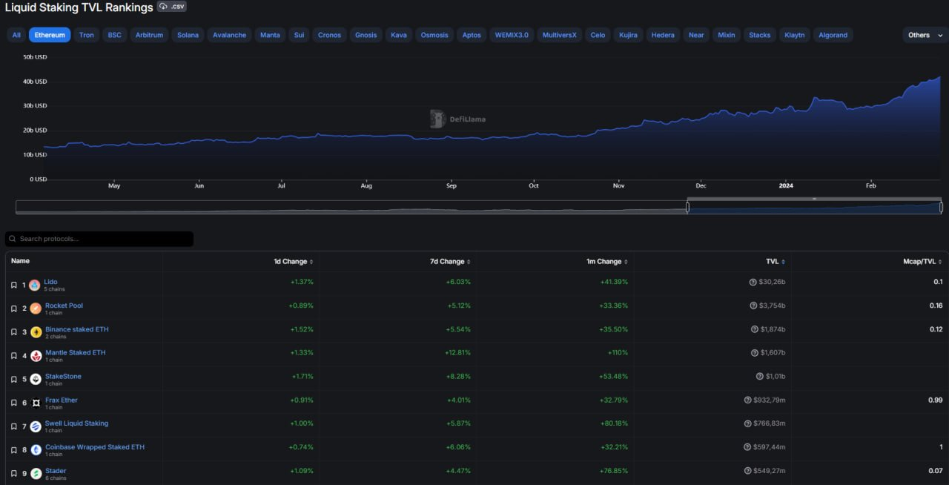Open Coinbase Wrapped Staked ETH link
The image size is (949, 485).
[95, 447]
